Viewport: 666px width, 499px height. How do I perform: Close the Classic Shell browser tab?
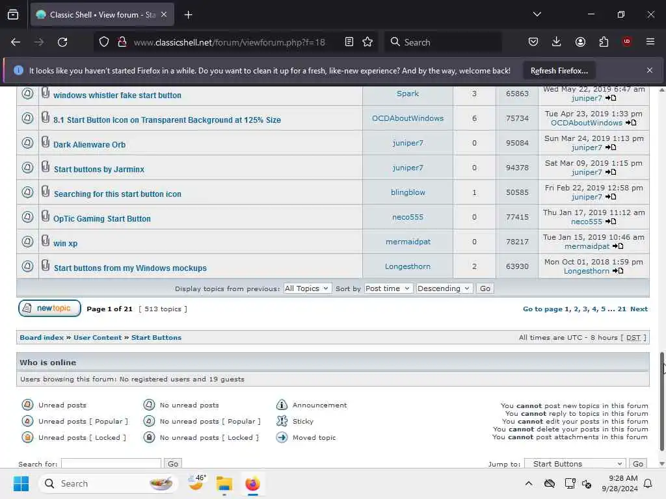(x=163, y=14)
